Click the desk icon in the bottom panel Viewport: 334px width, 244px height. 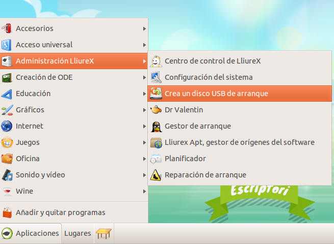(104, 234)
